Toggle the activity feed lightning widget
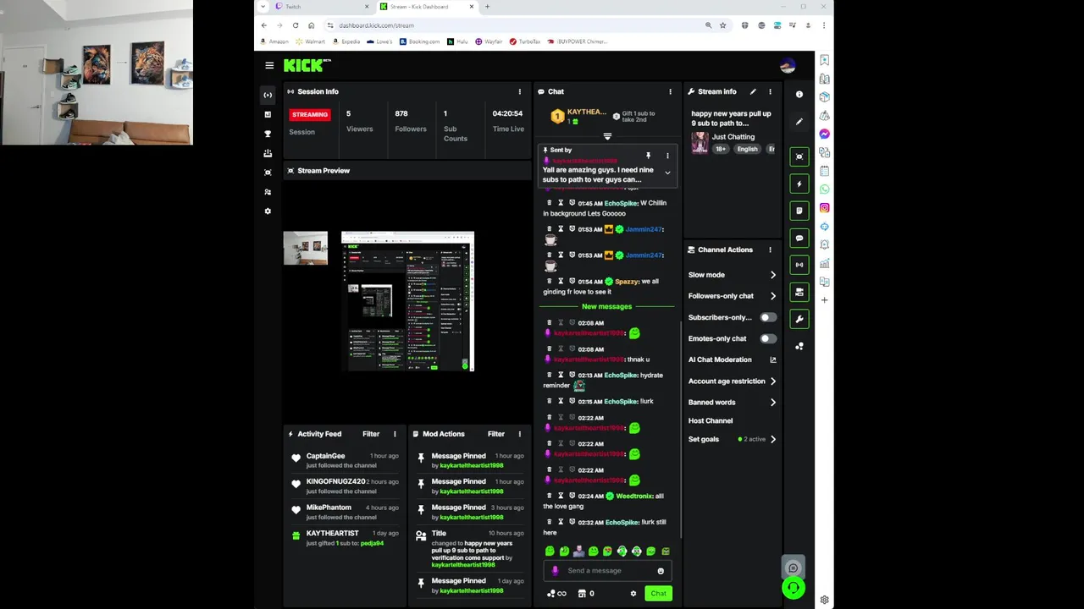Image resolution: width=1084 pixels, height=609 pixels. pyautogui.click(x=799, y=184)
